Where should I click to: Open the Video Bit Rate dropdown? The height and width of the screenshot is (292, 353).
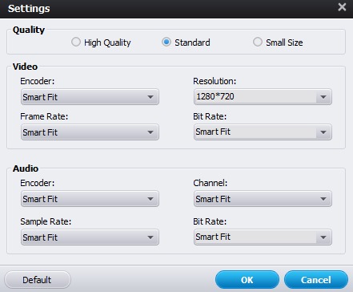click(x=263, y=132)
